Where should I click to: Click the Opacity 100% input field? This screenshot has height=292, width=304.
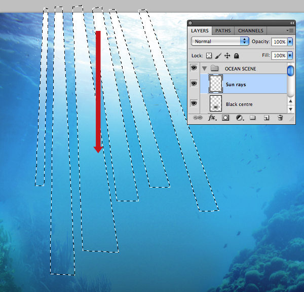[279, 42]
